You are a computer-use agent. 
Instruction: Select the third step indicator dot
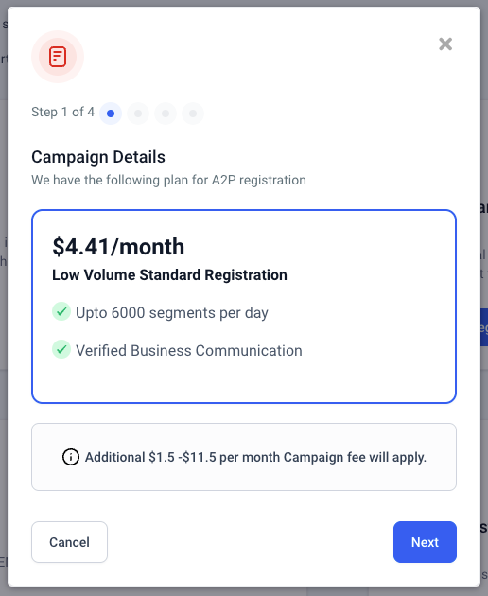[x=166, y=114]
